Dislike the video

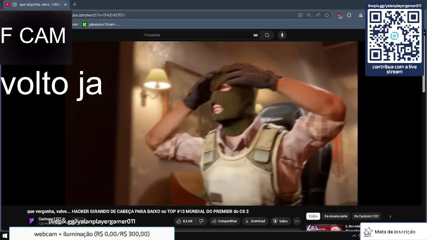[201, 221]
